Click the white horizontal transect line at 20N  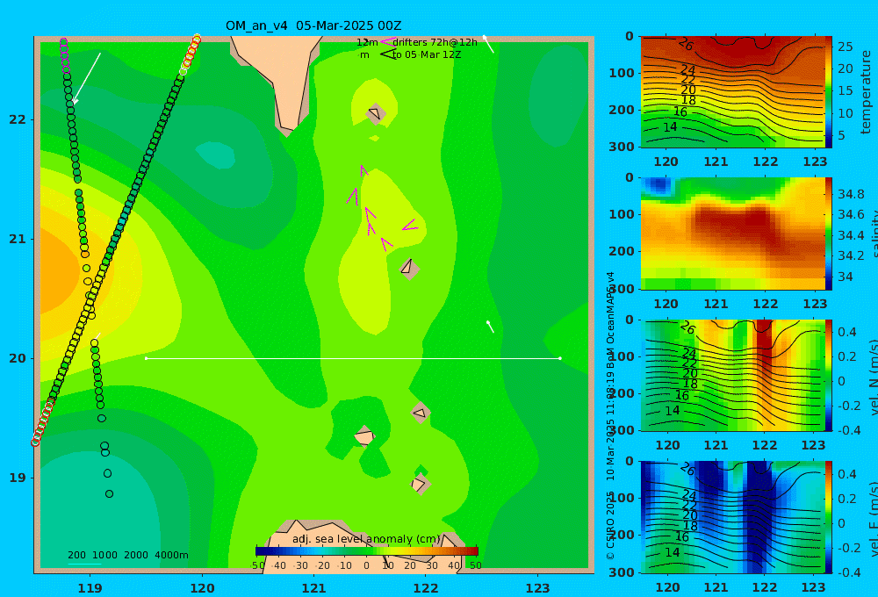[353, 358]
